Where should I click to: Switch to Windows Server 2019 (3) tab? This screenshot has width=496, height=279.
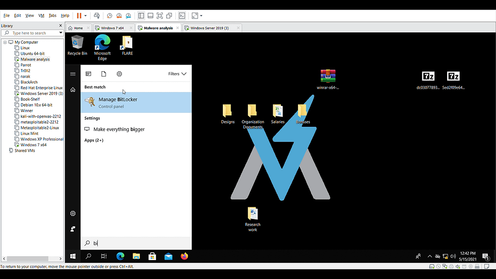pos(209,28)
